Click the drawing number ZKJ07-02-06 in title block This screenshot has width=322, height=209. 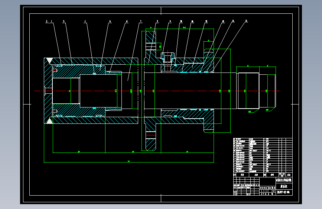point(283,192)
